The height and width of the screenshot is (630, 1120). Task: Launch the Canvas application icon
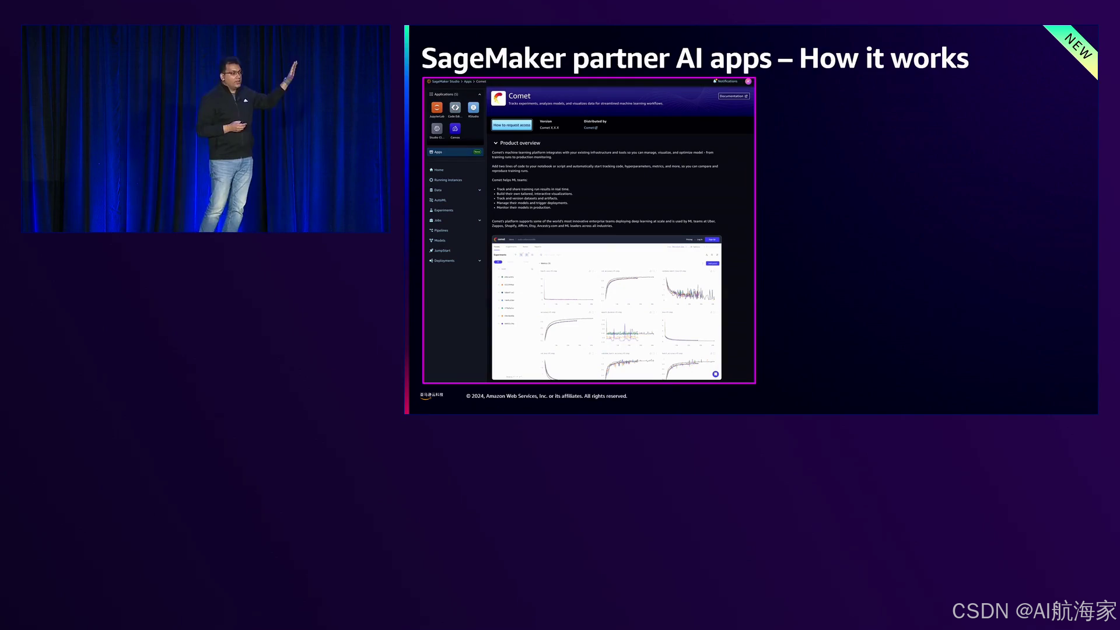point(455,128)
